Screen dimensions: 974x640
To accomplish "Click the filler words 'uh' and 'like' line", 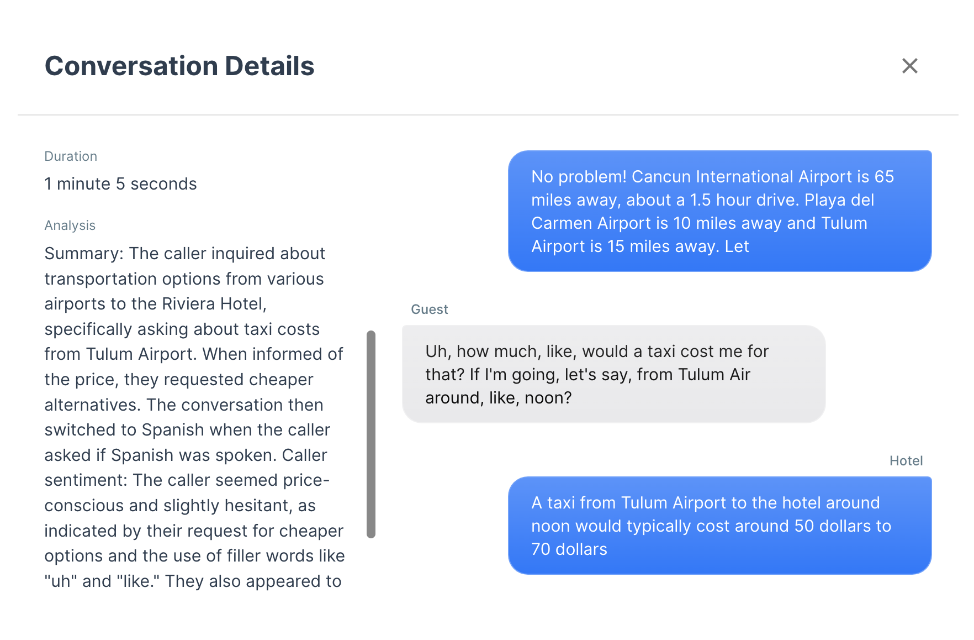I will click(x=194, y=556).
